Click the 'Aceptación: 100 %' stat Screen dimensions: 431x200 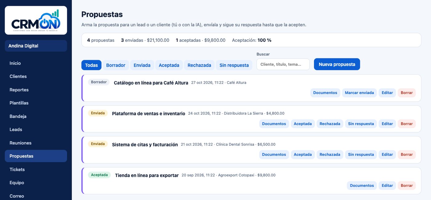pos(252,40)
